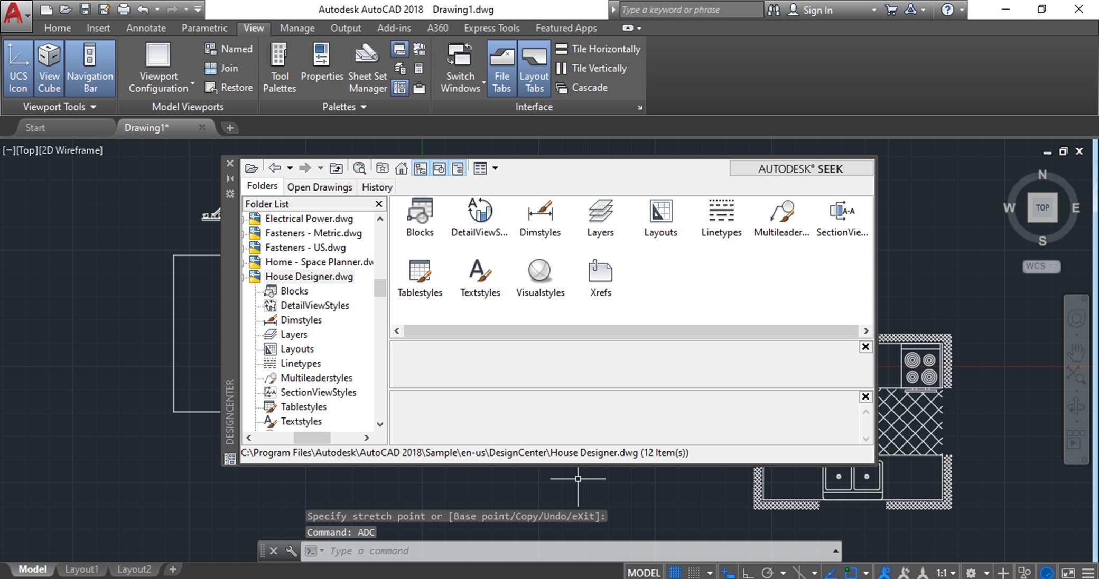1099x579 pixels.
Task: Open Blocks icon in content pane
Action: [420, 217]
